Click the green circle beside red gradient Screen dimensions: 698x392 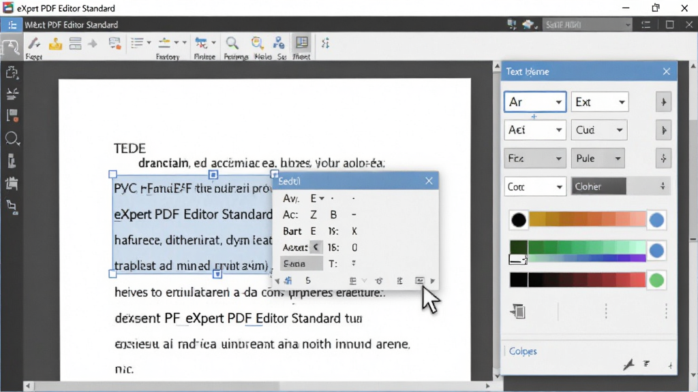656,280
